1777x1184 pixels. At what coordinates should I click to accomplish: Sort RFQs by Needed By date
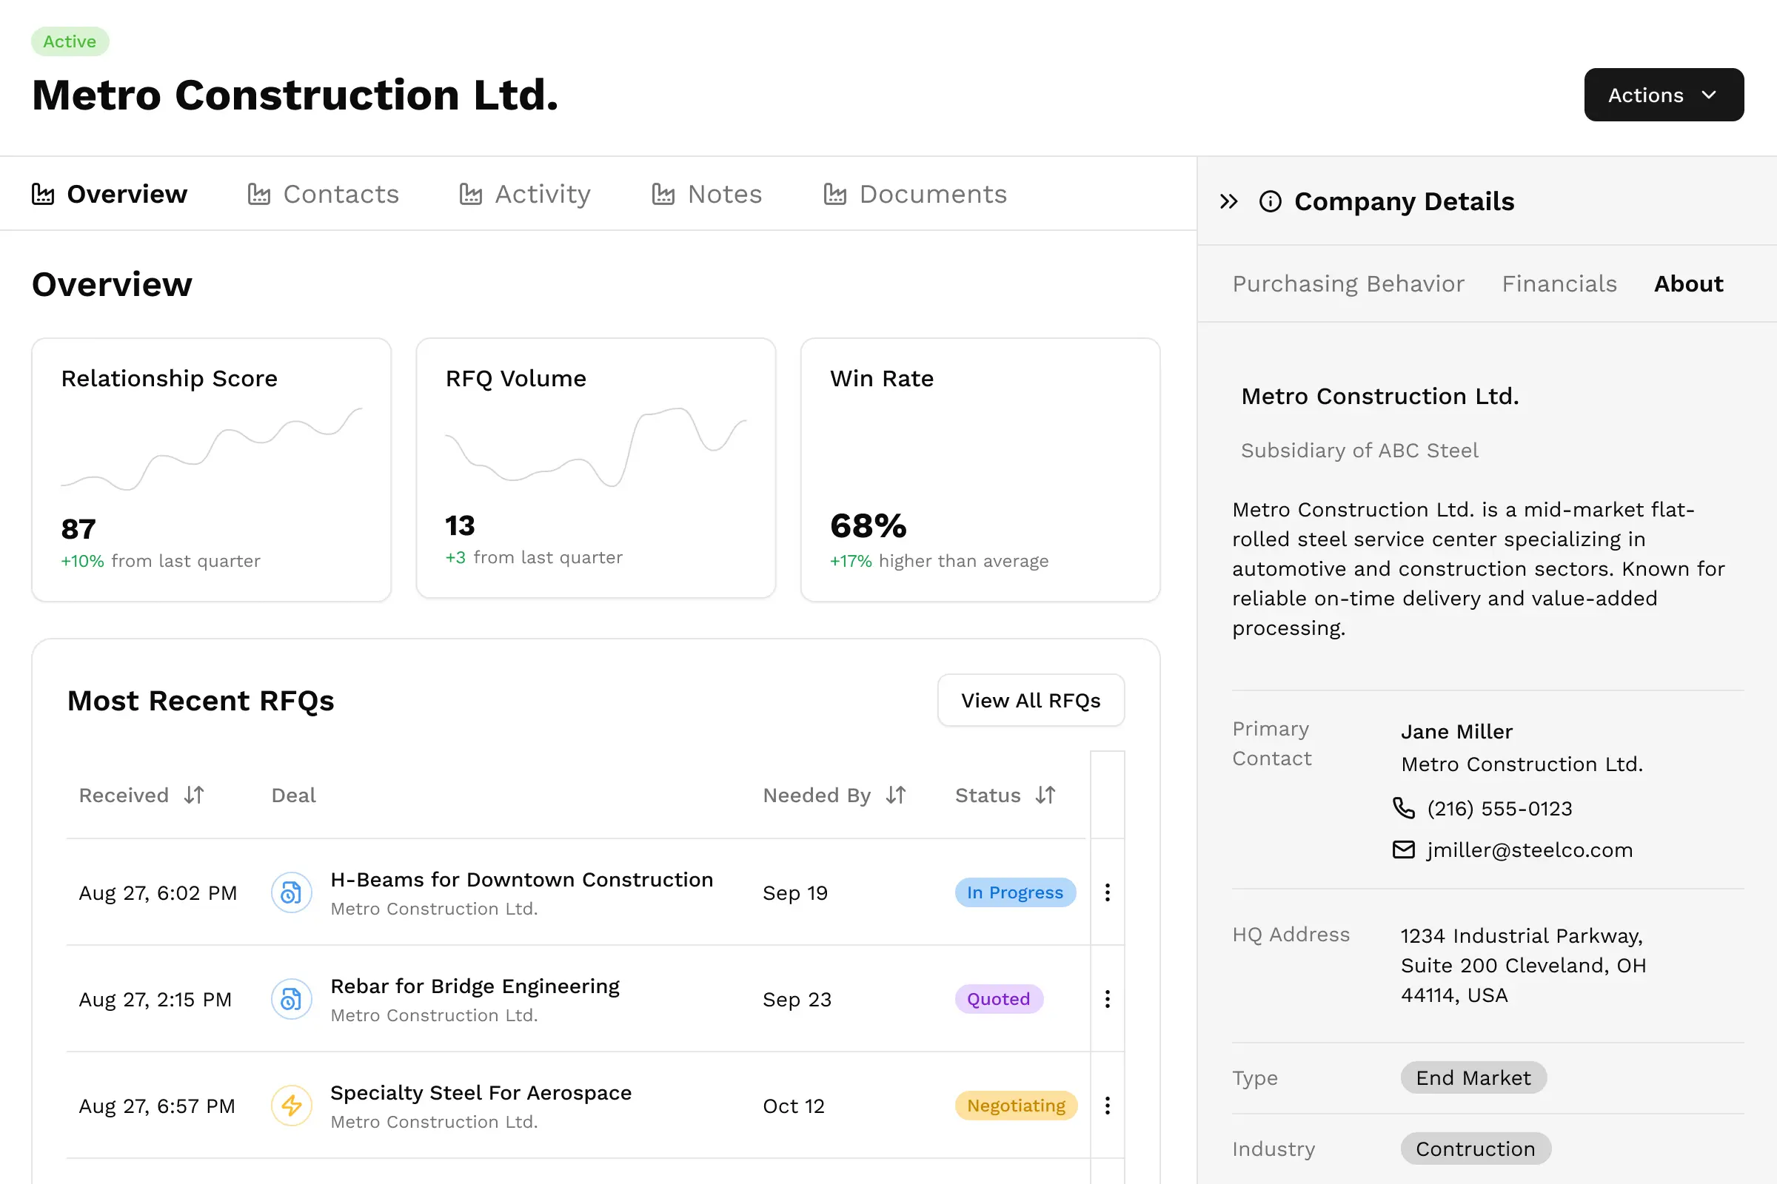(896, 795)
